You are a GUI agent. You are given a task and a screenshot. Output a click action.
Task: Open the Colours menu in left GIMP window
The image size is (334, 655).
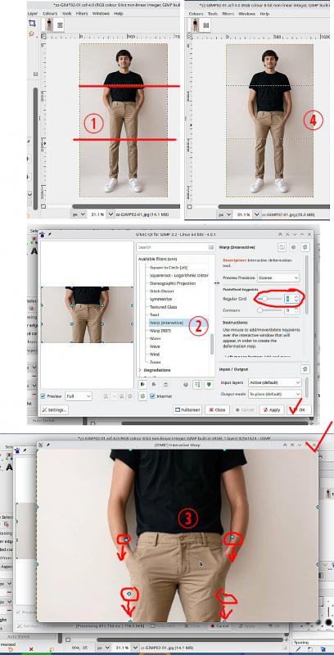tap(50, 13)
